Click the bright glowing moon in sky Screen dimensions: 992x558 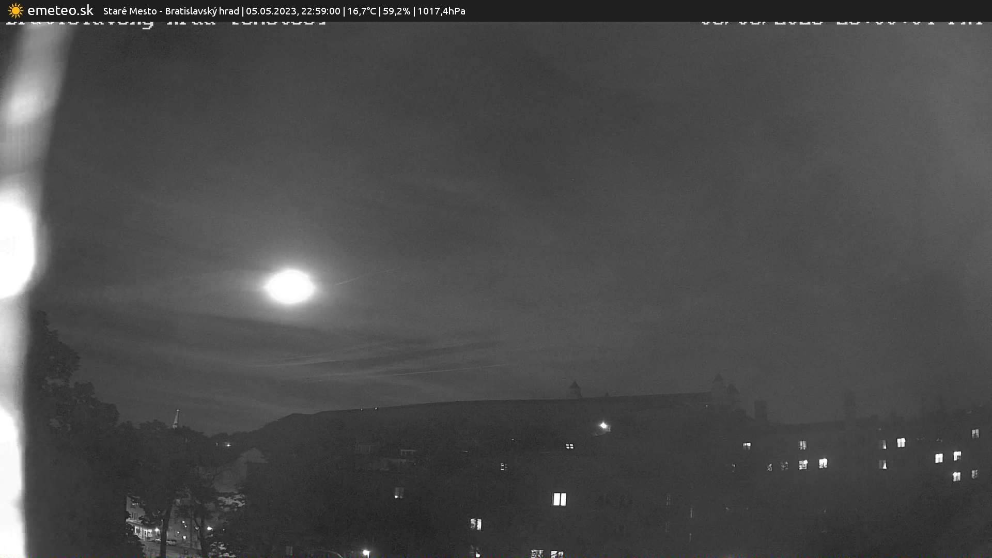[289, 286]
